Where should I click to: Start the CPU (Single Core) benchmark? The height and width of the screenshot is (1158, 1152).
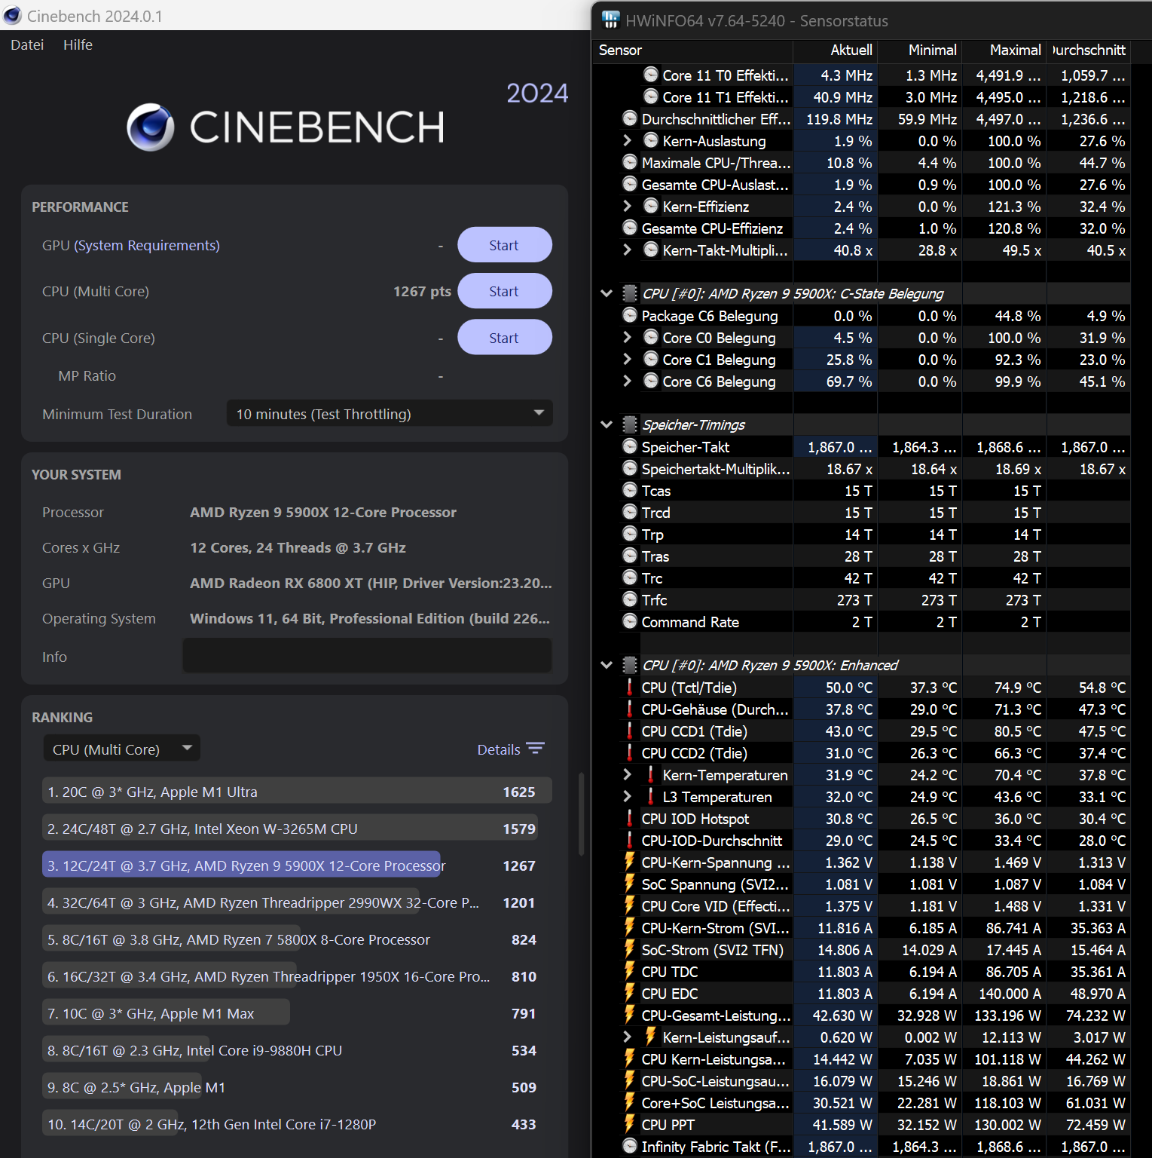click(505, 338)
